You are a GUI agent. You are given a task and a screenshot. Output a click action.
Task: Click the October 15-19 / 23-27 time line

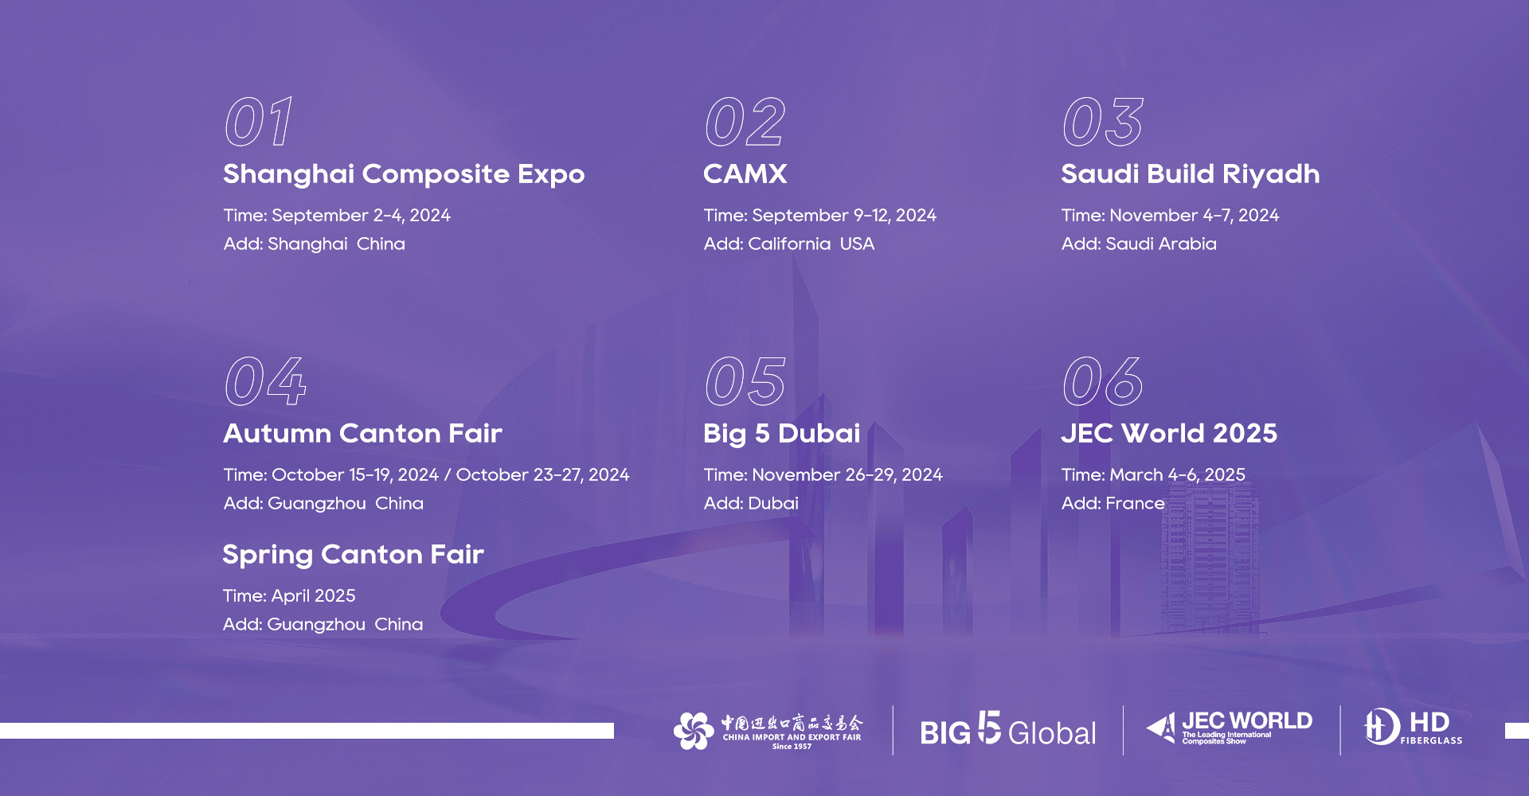pyautogui.click(x=426, y=475)
